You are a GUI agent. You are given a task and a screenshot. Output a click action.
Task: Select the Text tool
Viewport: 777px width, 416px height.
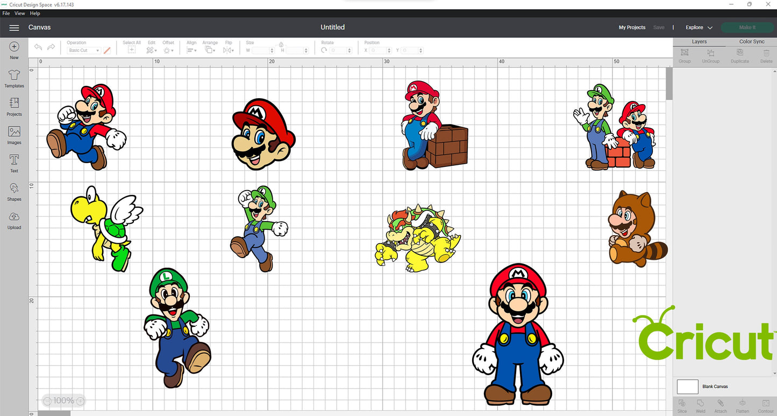(x=14, y=163)
